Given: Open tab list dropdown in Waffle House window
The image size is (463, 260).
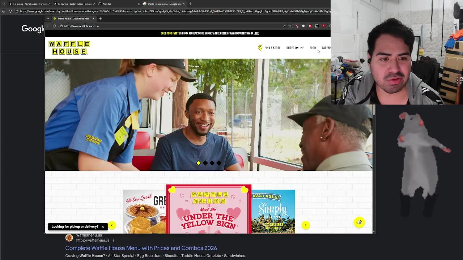Looking at the screenshot, I should coord(48,18).
